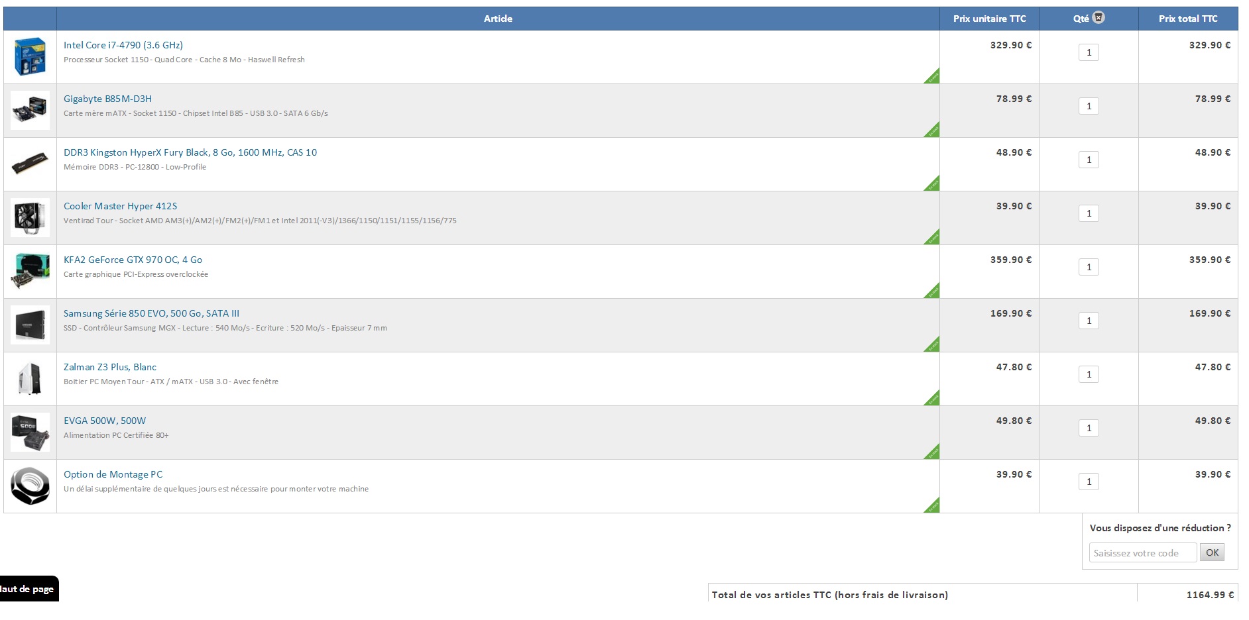Open Cooler Master Hyper 412S thumbnail
The image size is (1249, 620).
click(x=30, y=217)
